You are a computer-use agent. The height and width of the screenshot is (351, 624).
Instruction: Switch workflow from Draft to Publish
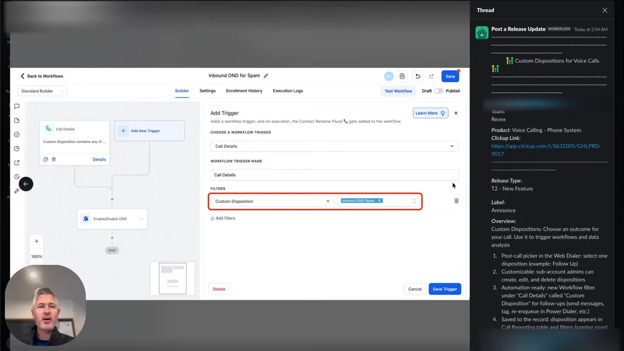438,91
